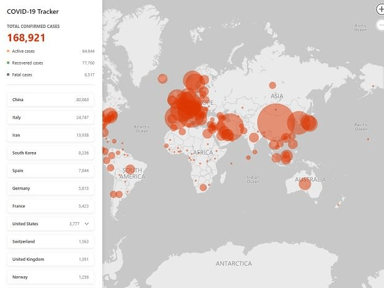Select France in the country list
The image size is (384, 288).
click(x=51, y=205)
